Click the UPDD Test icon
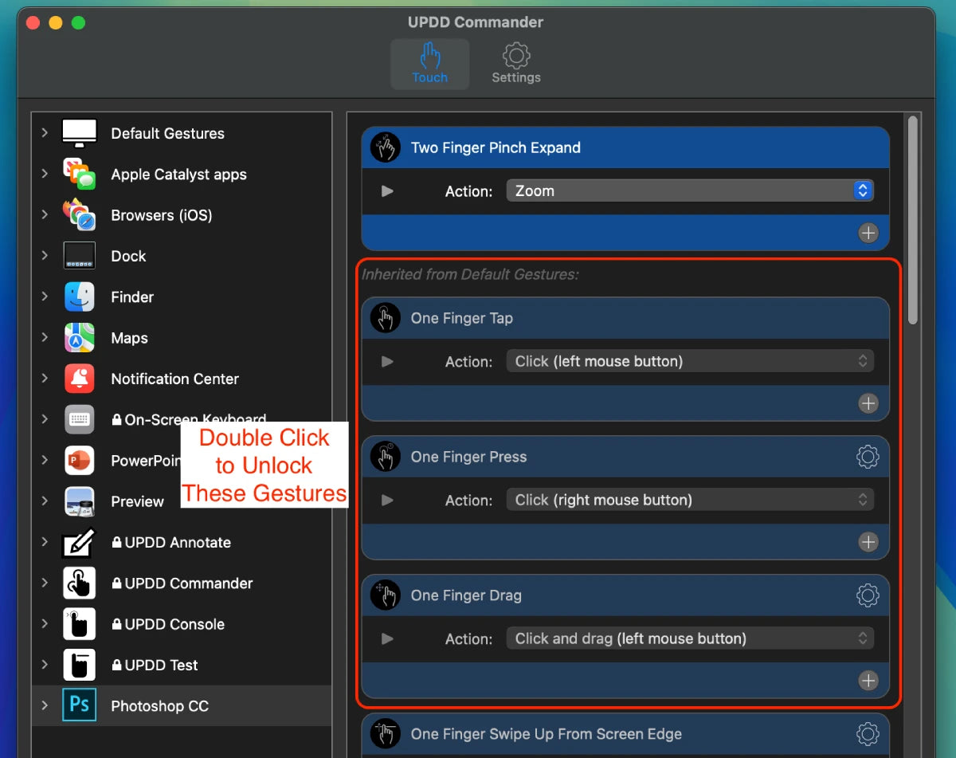Image resolution: width=956 pixels, height=758 pixels. point(80,665)
